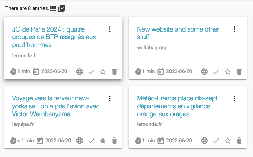Image resolution: width=253 pixels, height=157 pixels.
Task: Open original wallabag.org article via globe icon
Action: tap(204, 72)
